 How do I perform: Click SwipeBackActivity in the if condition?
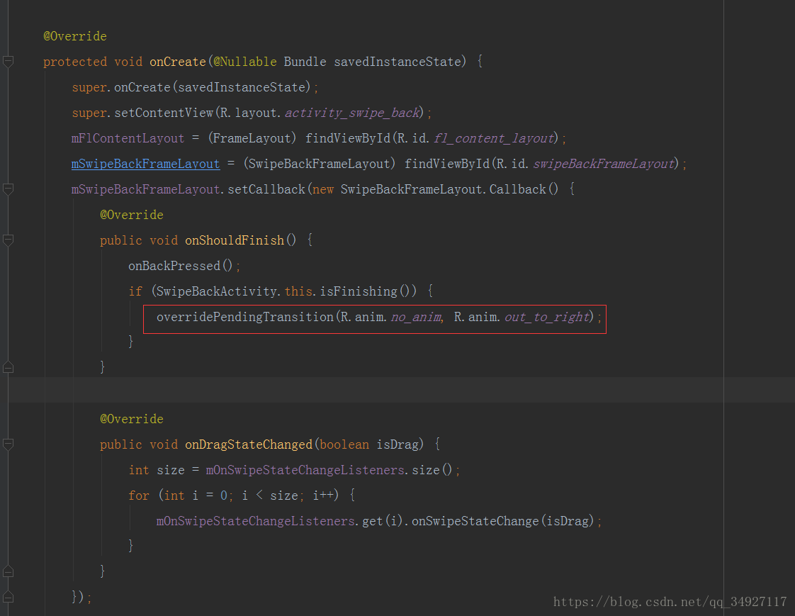(217, 291)
